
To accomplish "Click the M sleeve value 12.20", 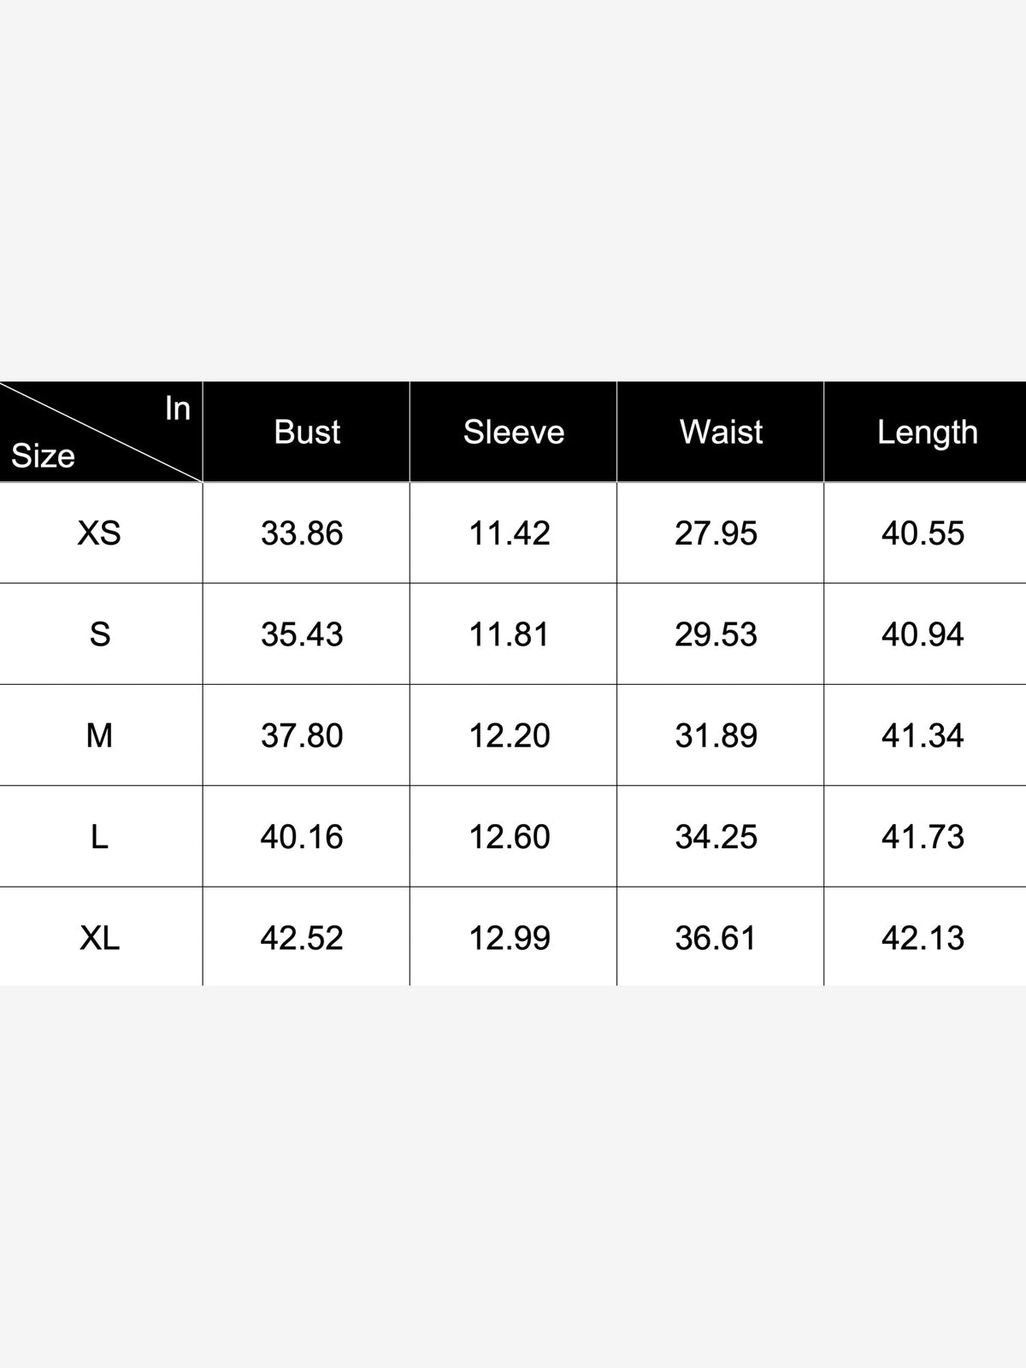I will coord(510,735).
